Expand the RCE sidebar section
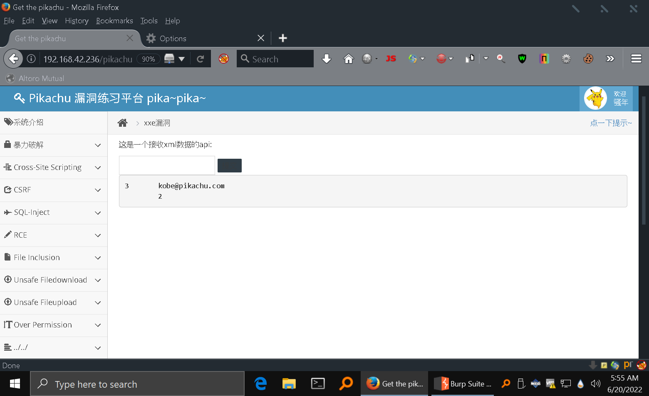The image size is (649, 396). 54,235
